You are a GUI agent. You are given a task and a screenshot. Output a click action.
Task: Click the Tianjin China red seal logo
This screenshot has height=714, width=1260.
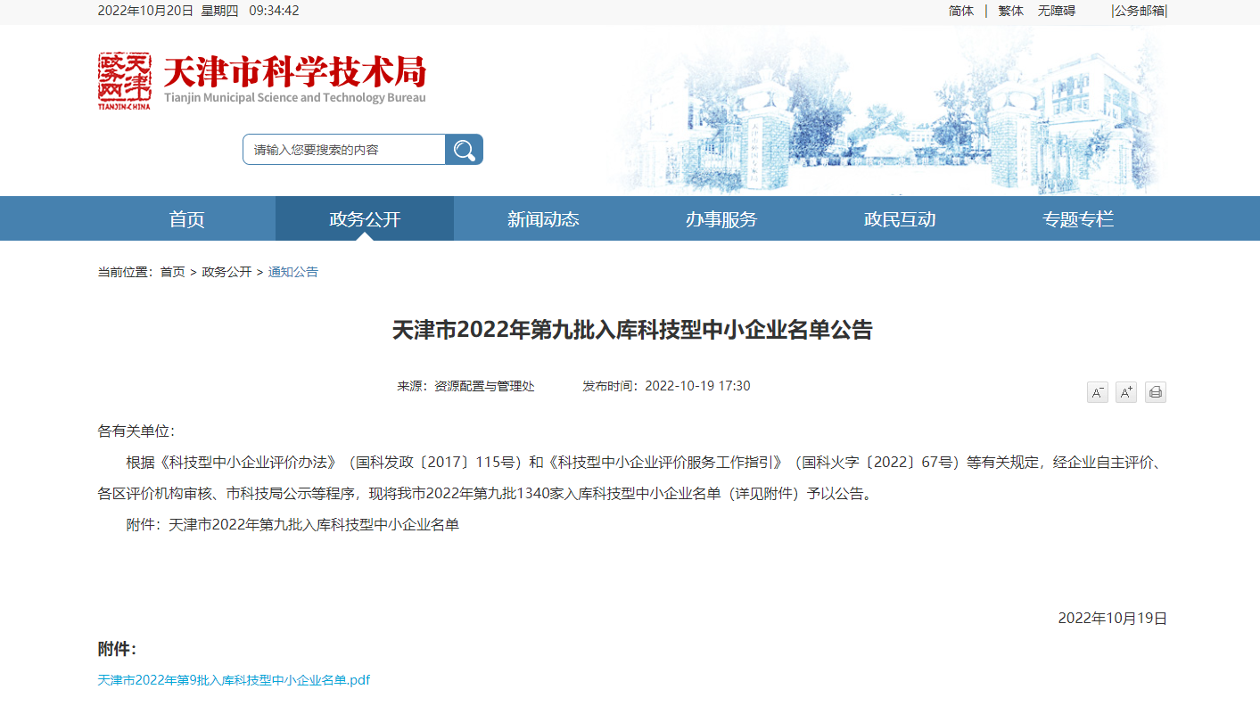(x=124, y=80)
